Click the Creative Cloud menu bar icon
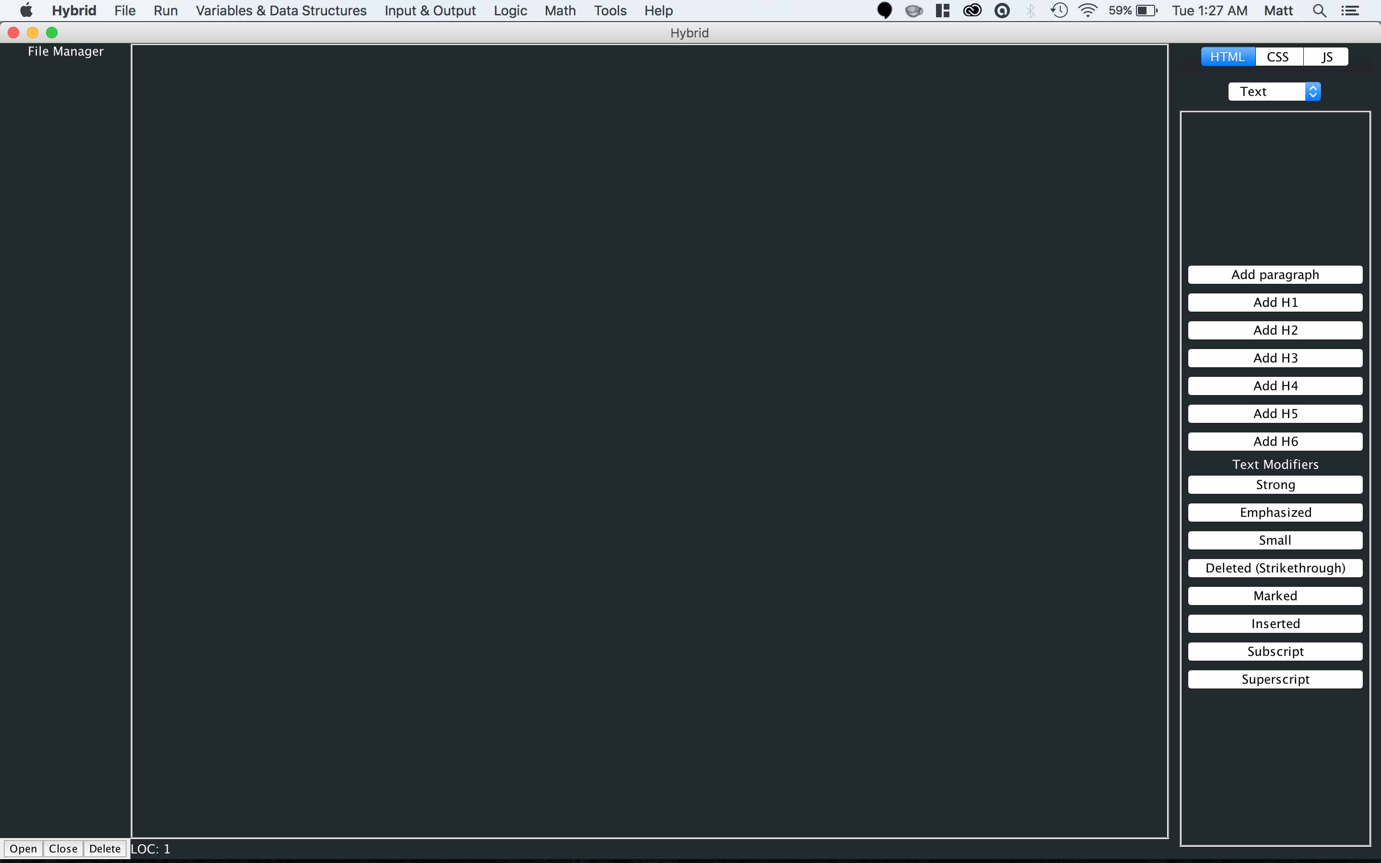 pyautogui.click(x=972, y=10)
